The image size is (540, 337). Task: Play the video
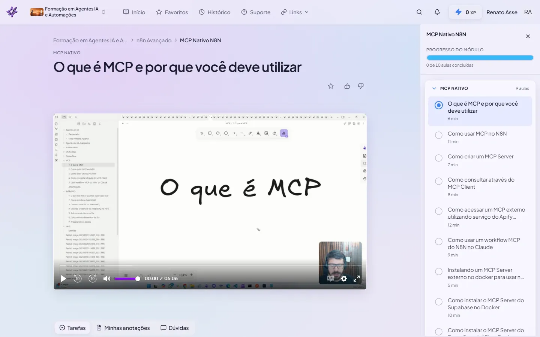click(x=63, y=279)
